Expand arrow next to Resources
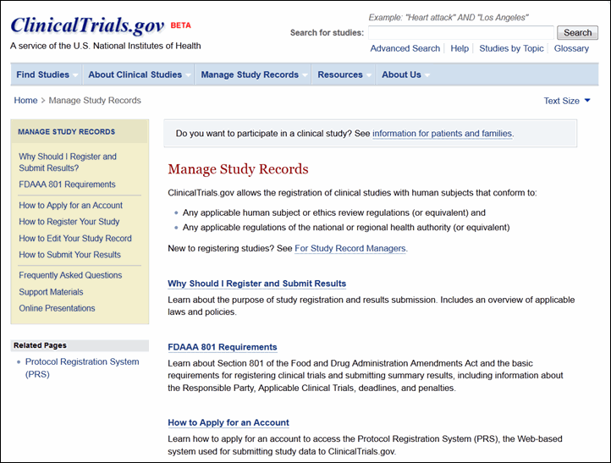Image resolution: width=611 pixels, height=463 pixels. click(369, 75)
